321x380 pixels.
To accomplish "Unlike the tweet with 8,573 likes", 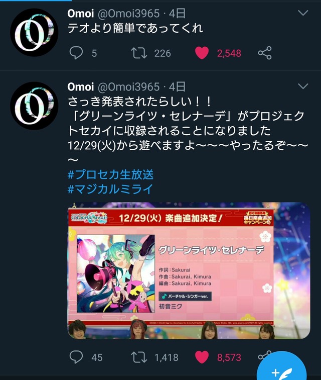I will (202, 357).
